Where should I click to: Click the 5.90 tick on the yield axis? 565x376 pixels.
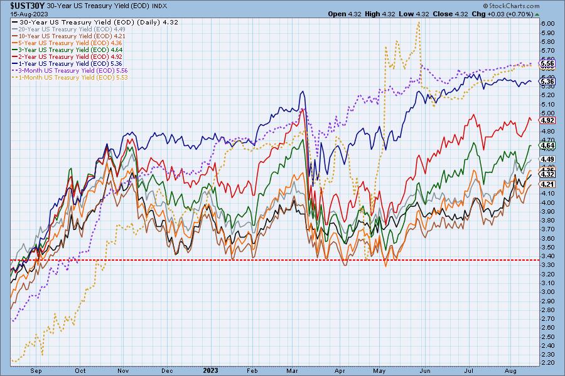click(x=548, y=33)
